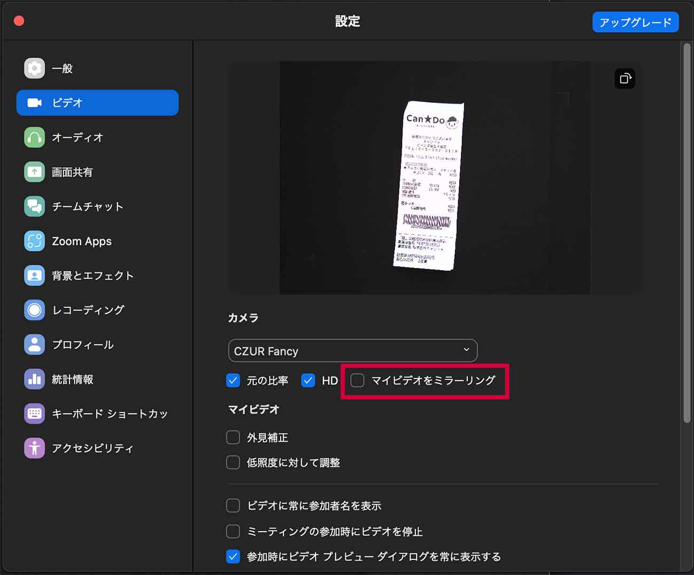
Task: Switch to レコーディング settings
Action: [x=97, y=310]
